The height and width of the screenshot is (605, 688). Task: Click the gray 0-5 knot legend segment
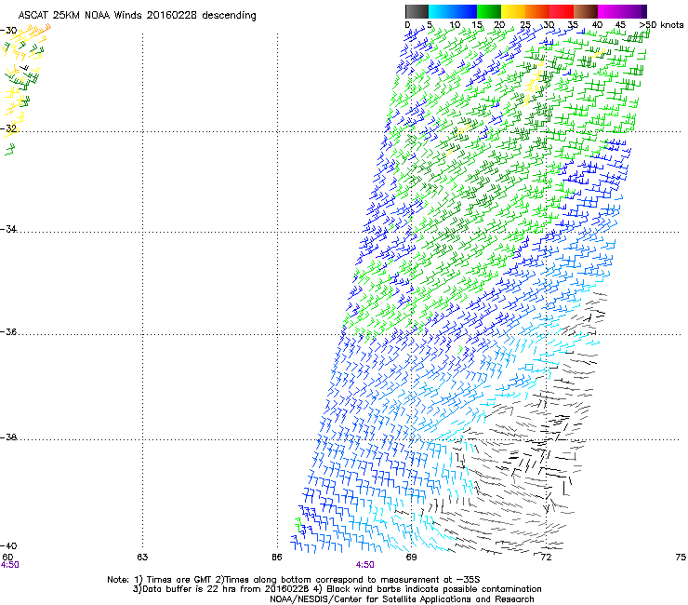(x=417, y=11)
